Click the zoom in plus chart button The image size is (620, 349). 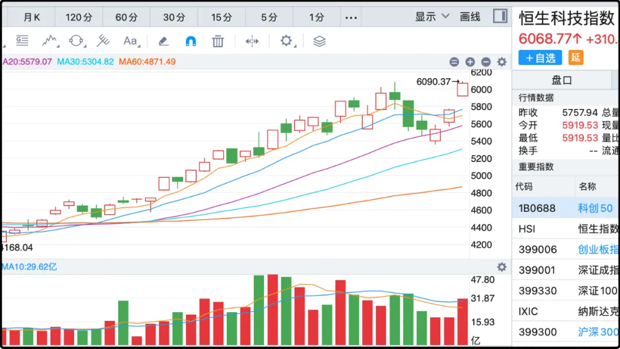click(x=470, y=62)
